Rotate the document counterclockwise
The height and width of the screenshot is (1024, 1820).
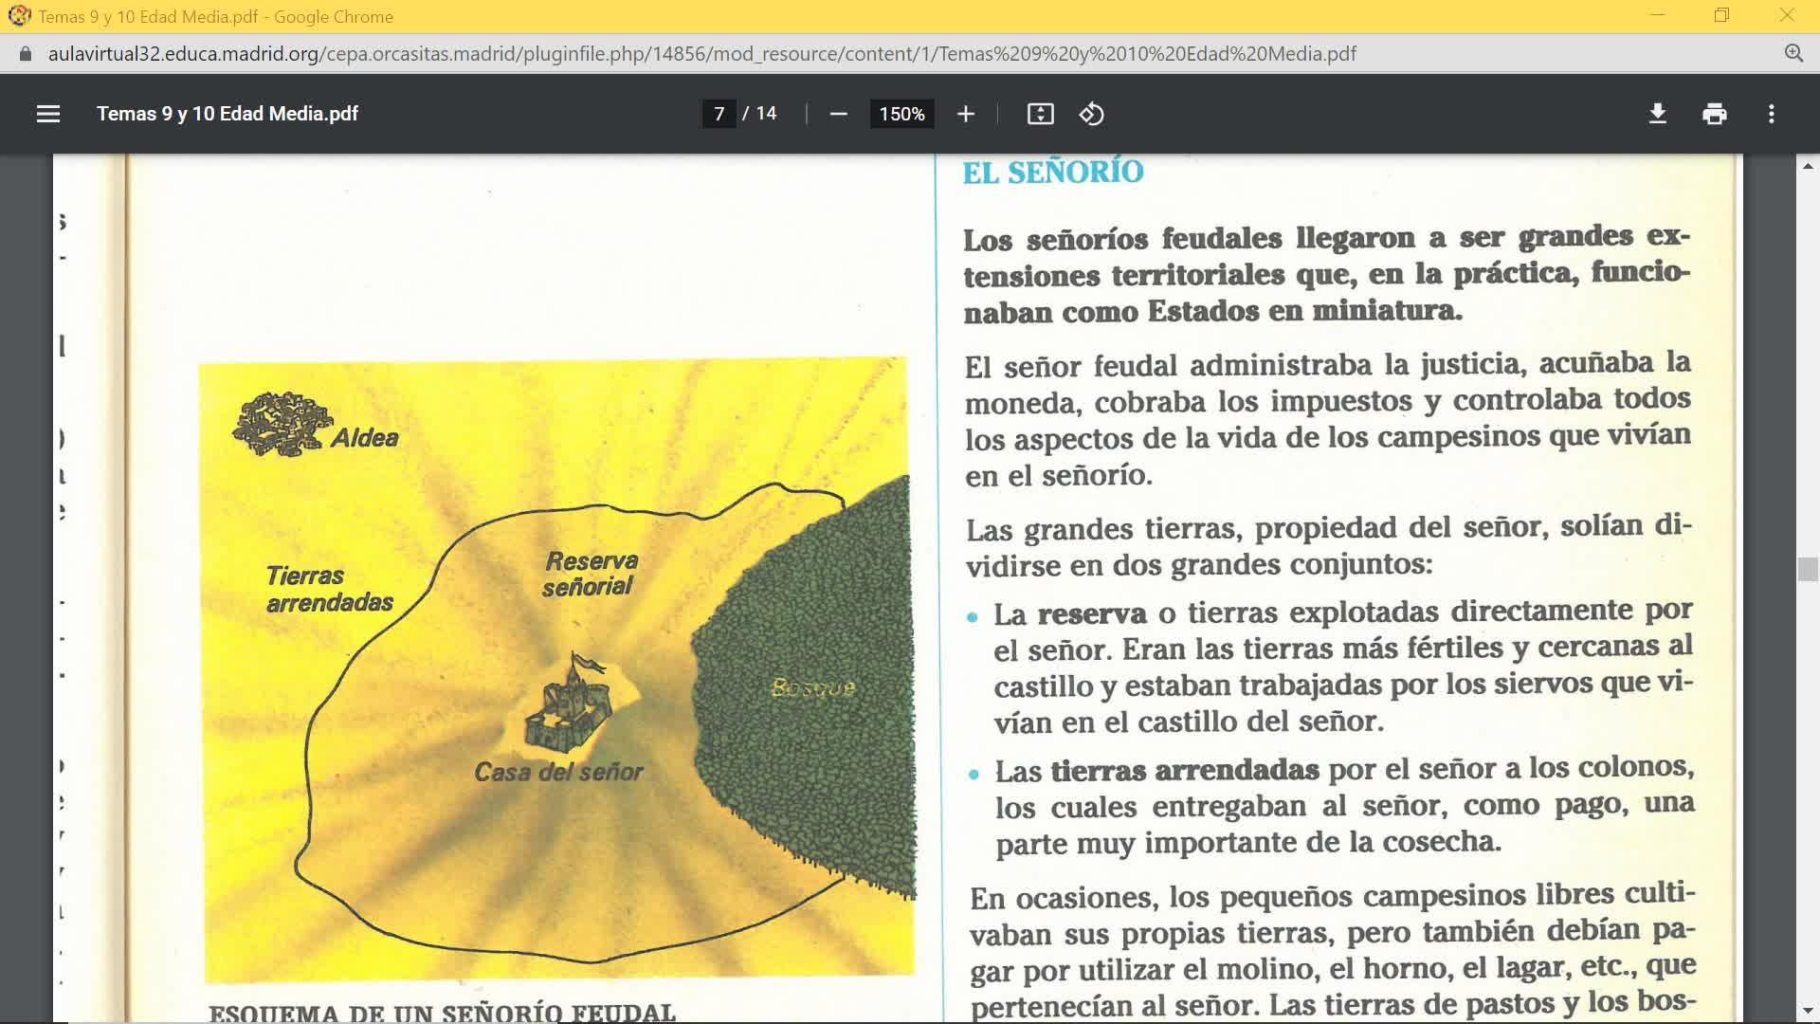[x=1091, y=114]
